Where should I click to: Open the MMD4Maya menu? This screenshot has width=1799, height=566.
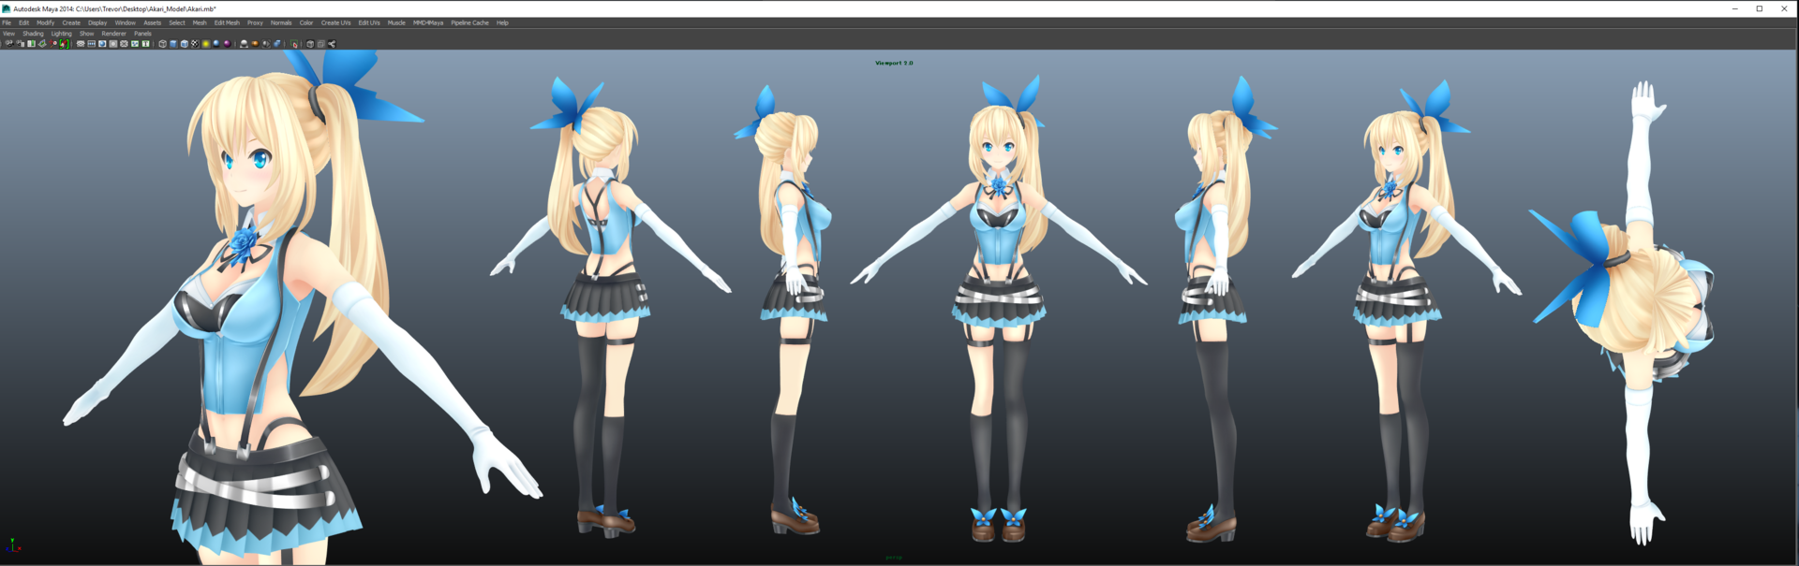coord(428,22)
